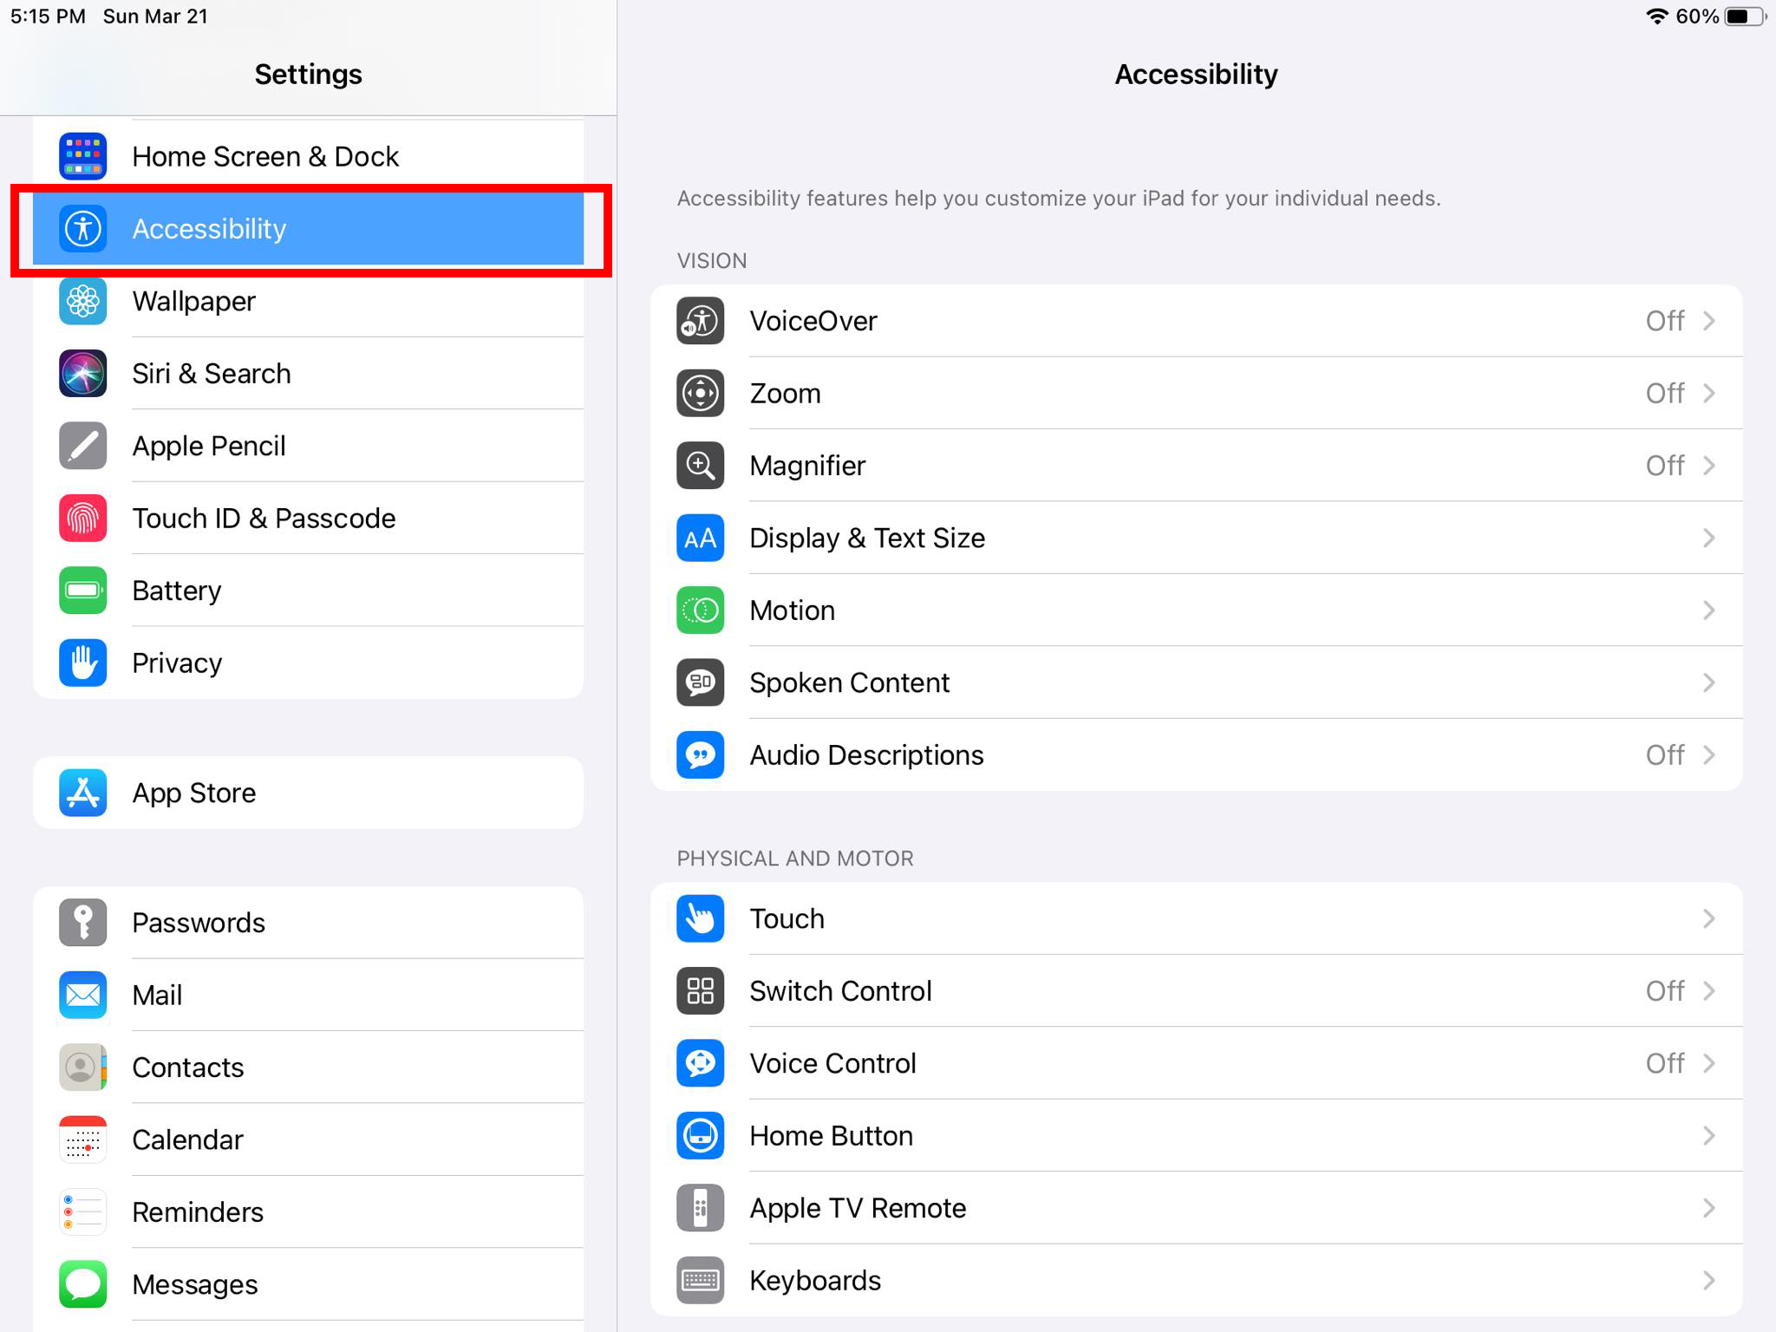This screenshot has width=1776, height=1332.
Task: Tap the Switch Control grid icon
Action: tap(701, 991)
